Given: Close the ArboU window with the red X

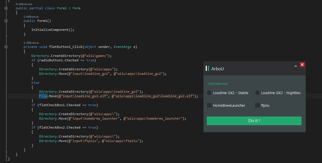Looking at the screenshot, I should [302, 65].
